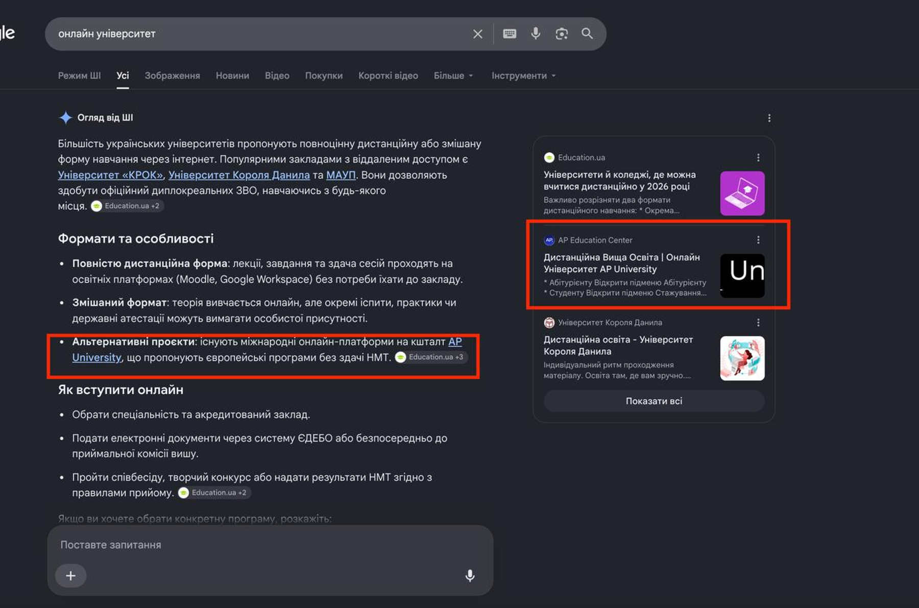919x608 pixels.
Task: Open the Університет Короля Данила link in overview
Action: [239, 175]
